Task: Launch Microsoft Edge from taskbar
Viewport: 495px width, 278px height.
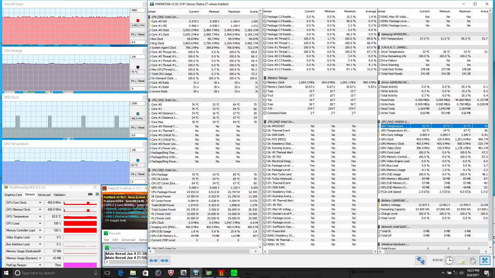Action: click(120, 273)
